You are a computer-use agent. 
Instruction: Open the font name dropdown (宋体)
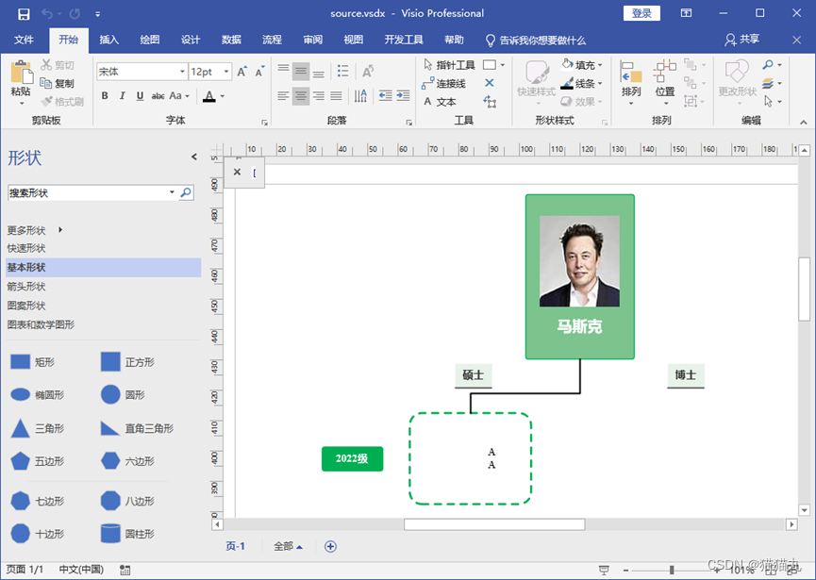(x=183, y=72)
